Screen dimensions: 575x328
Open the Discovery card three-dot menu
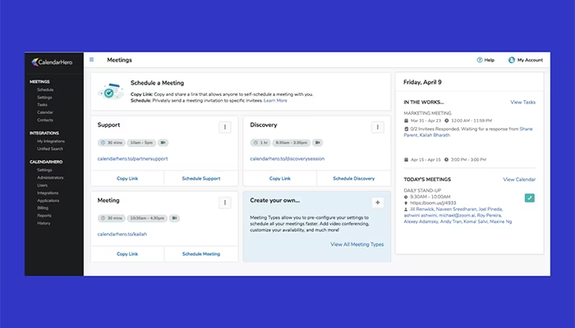coord(377,127)
